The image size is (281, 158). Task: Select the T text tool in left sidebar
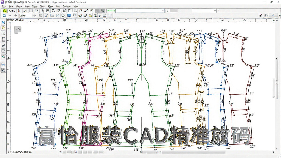click(x=3, y=39)
